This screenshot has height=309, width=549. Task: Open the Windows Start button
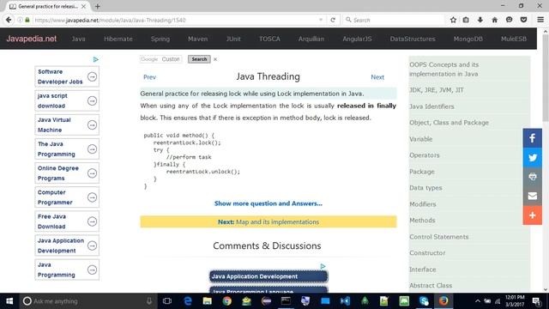pos(9,301)
